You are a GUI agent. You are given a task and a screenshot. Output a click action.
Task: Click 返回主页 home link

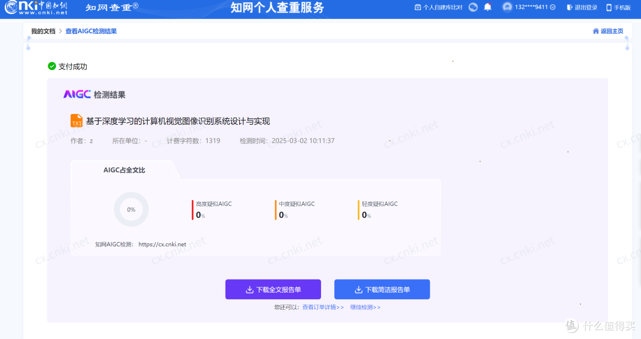(x=608, y=31)
